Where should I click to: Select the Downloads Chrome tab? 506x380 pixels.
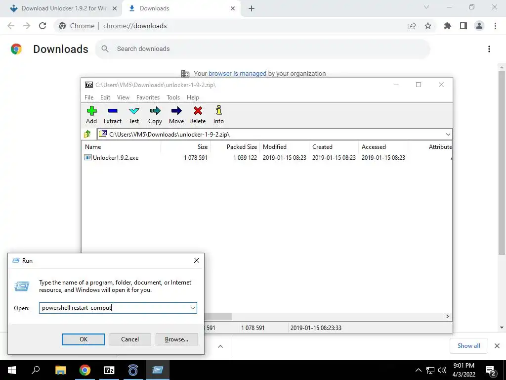pos(181,8)
